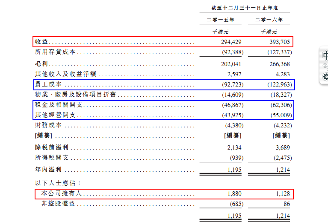
Task: Open input method settings gear icon
Action: tap(325, 77)
